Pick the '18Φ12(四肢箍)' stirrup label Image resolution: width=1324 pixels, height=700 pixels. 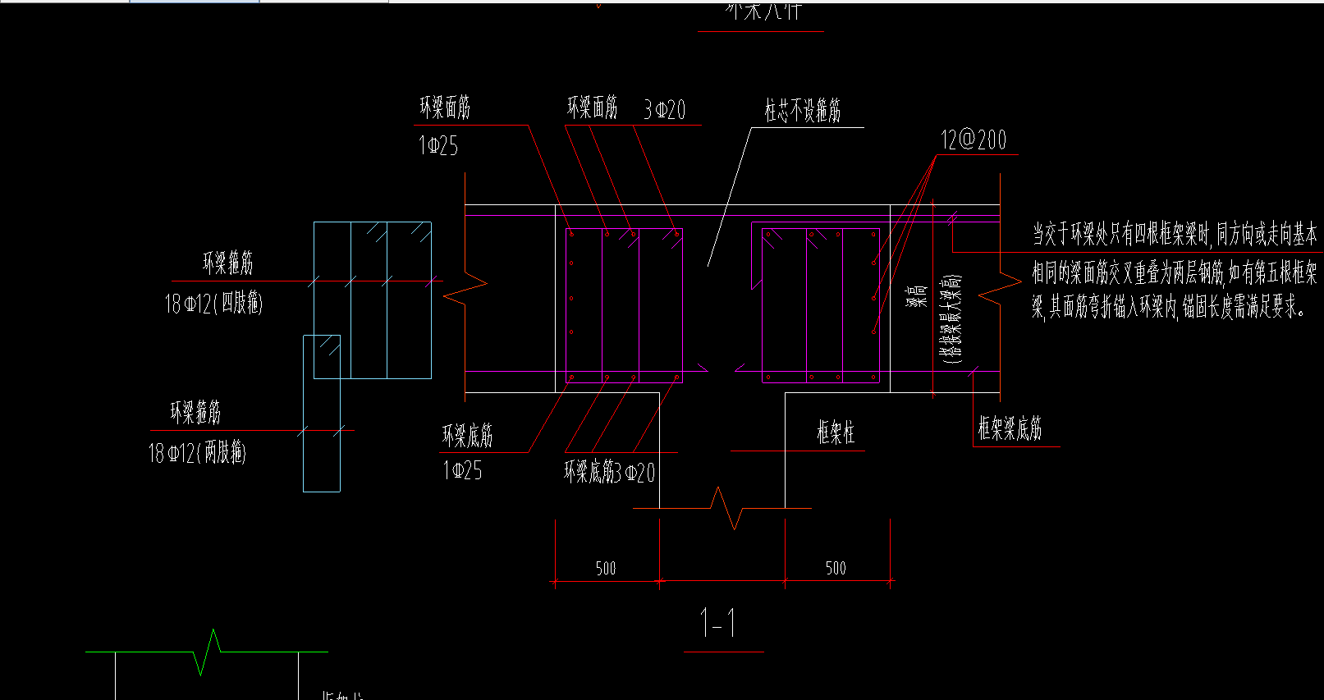click(213, 304)
